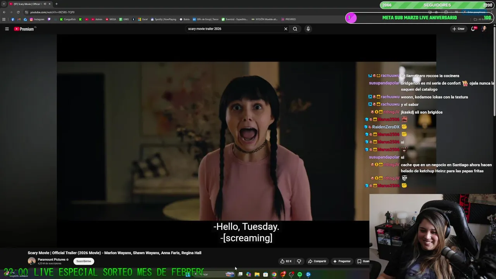Open the NYSJÖN Mueble bookmark

tap(264, 19)
